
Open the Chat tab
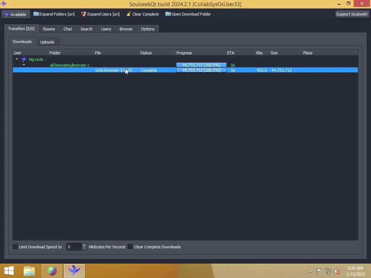point(68,29)
